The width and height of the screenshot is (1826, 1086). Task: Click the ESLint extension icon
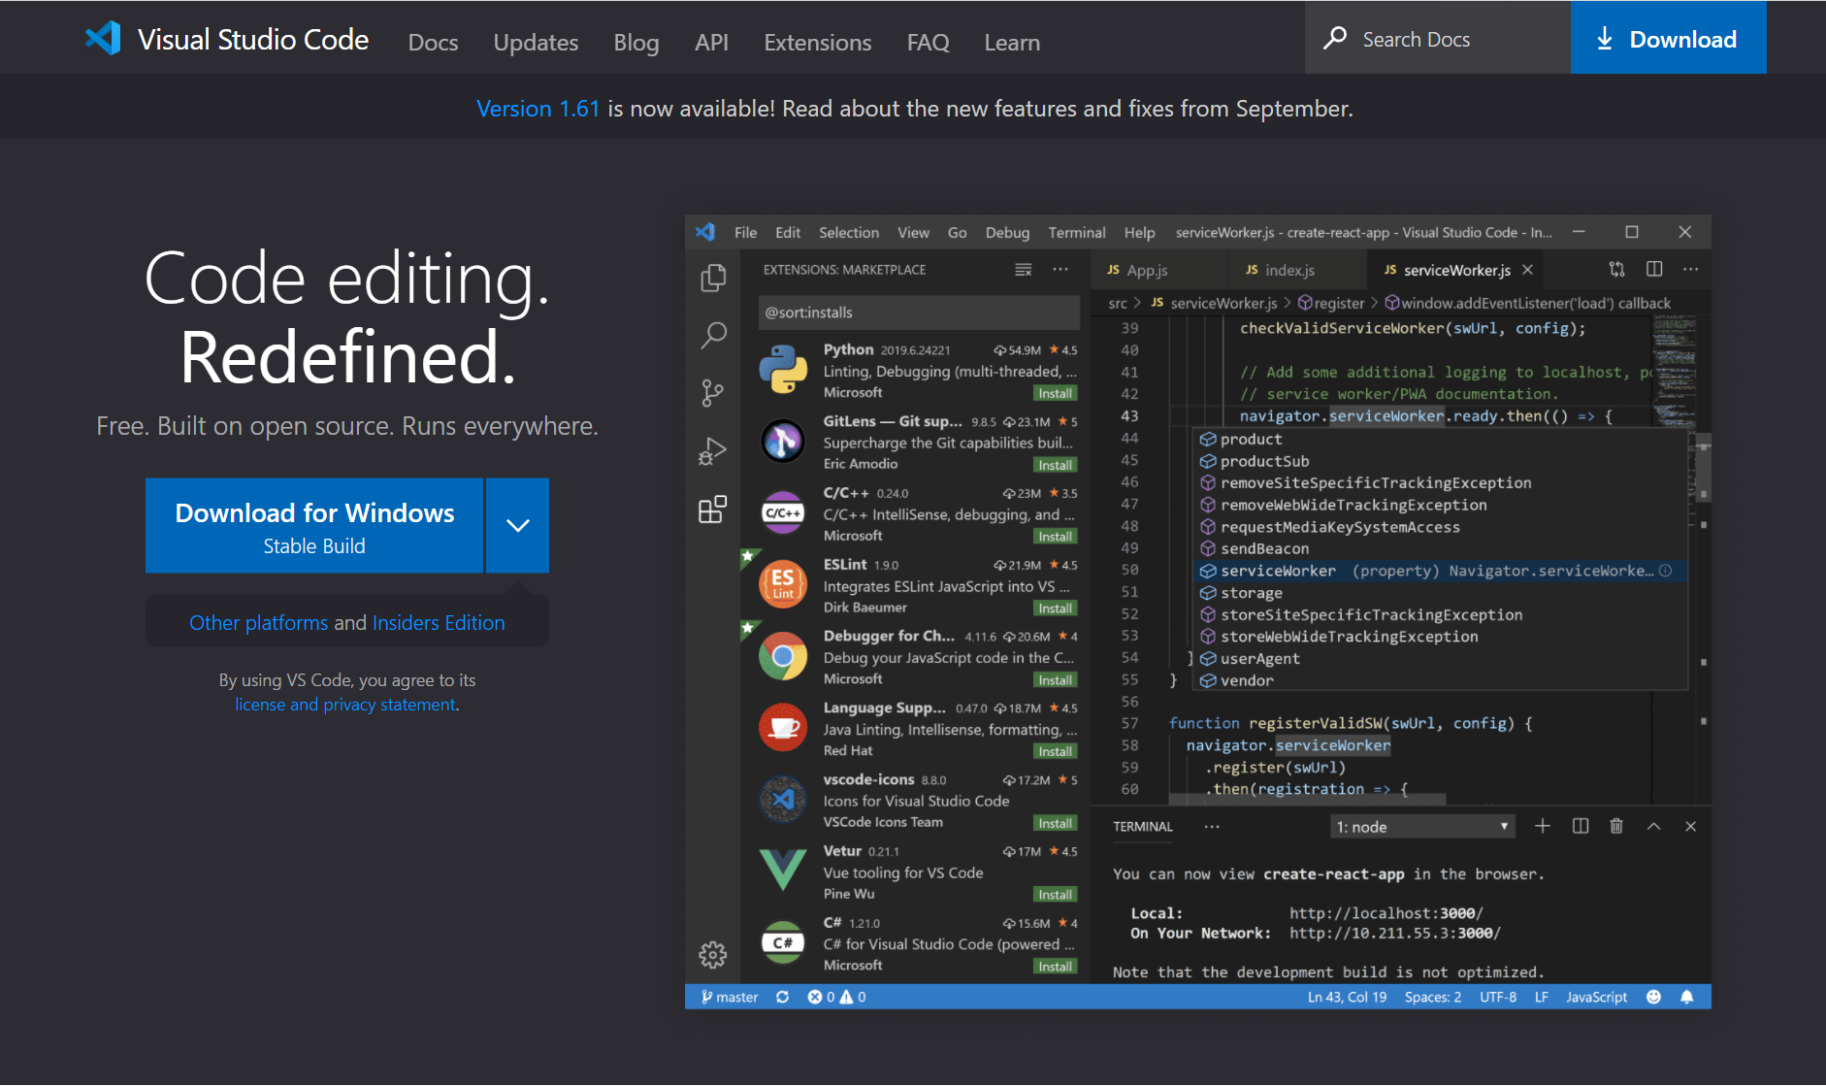coord(783,584)
